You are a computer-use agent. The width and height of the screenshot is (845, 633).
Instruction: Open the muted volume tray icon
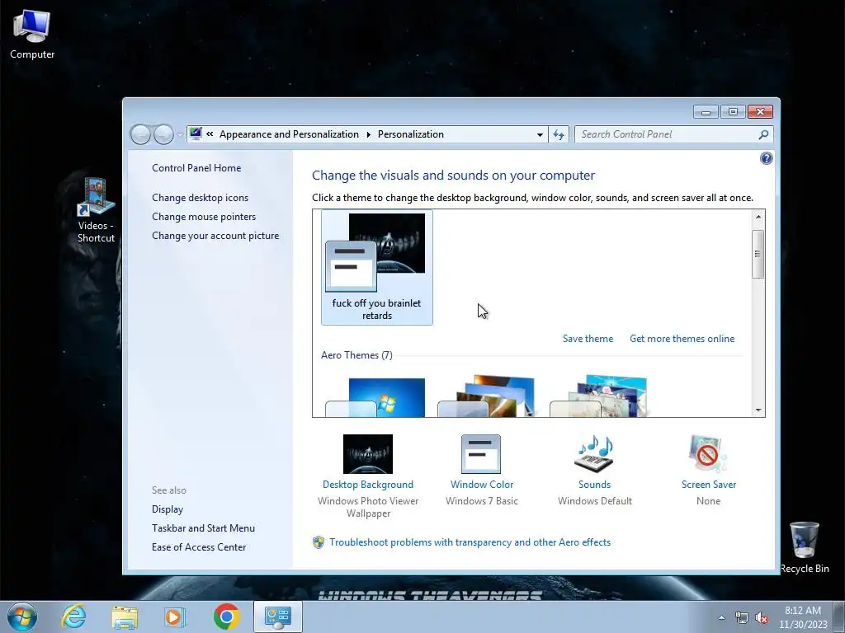pyautogui.click(x=762, y=618)
